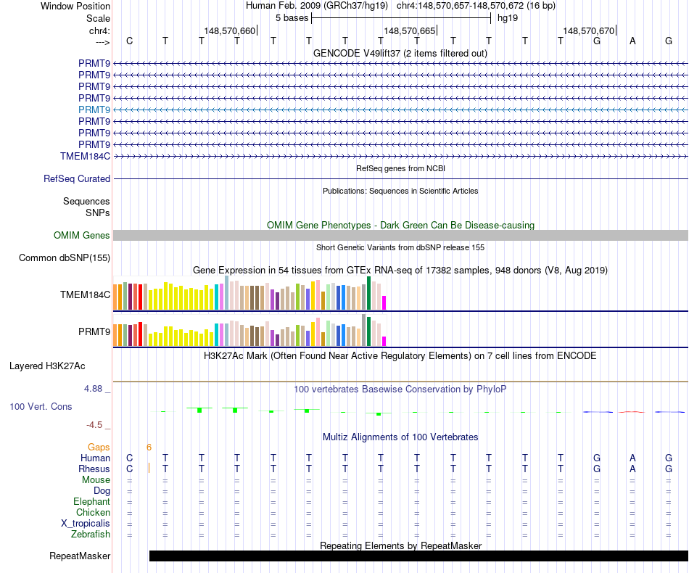This screenshot has width=689, height=573.
Task: Click the orange '6' gap count
Action: 149,448
